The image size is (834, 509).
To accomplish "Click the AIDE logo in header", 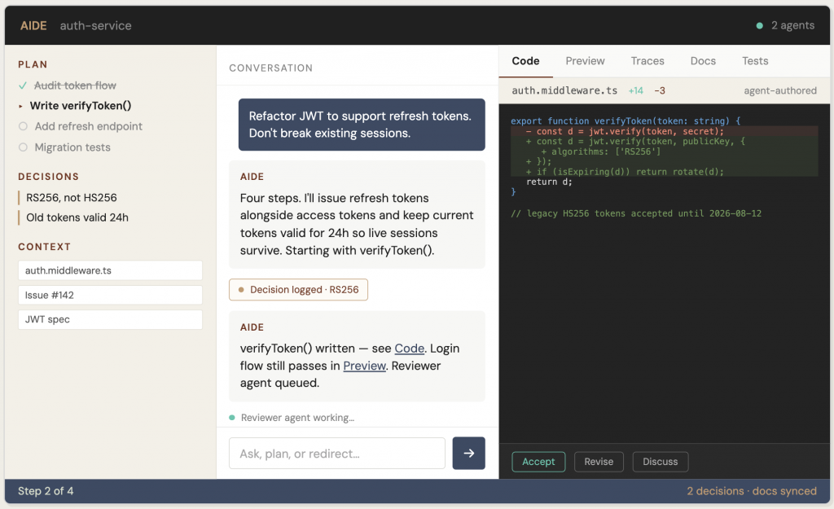I will click(33, 25).
